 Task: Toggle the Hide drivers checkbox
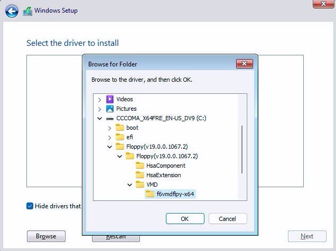click(30, 206)
